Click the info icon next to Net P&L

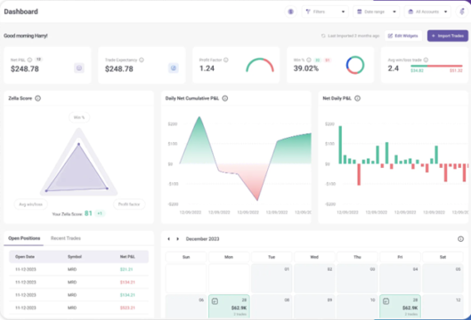click(29, 60)
